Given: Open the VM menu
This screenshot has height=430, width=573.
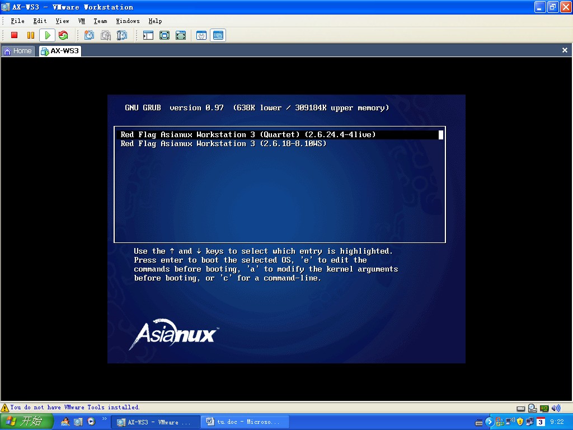Looking at the screenshot, I should [x=82, y=21].
